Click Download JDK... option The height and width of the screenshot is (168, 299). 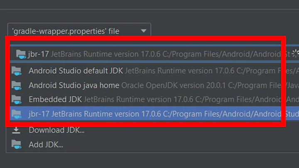(56, 130)
